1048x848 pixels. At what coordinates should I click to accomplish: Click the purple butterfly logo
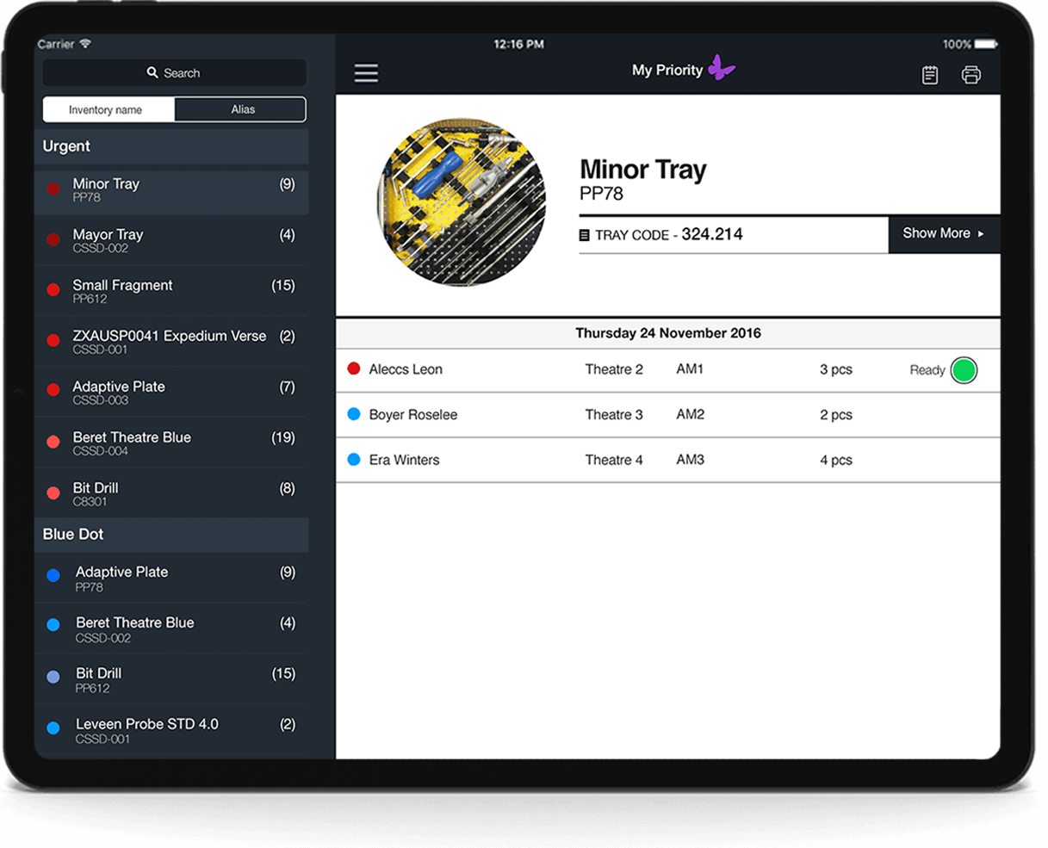[721, 68]
